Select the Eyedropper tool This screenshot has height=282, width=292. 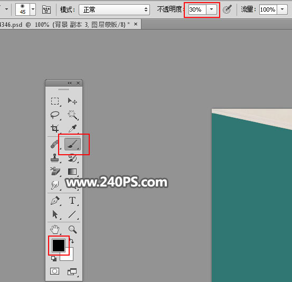[x=72, y=128]
